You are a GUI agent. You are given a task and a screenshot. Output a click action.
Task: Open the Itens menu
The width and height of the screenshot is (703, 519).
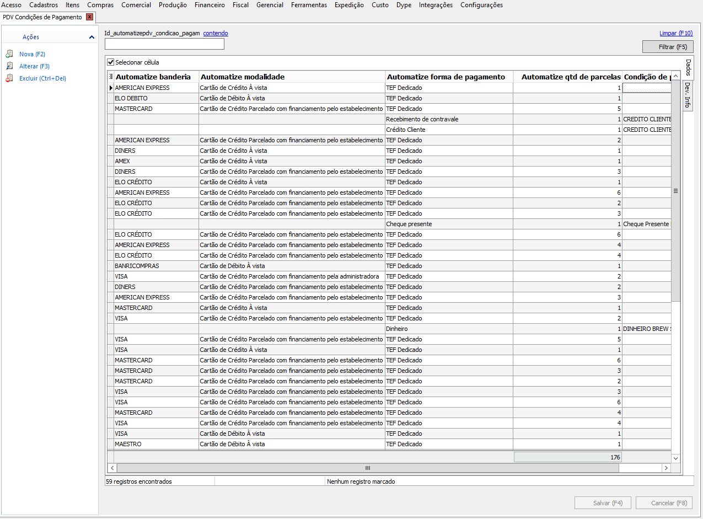(72, 5)
